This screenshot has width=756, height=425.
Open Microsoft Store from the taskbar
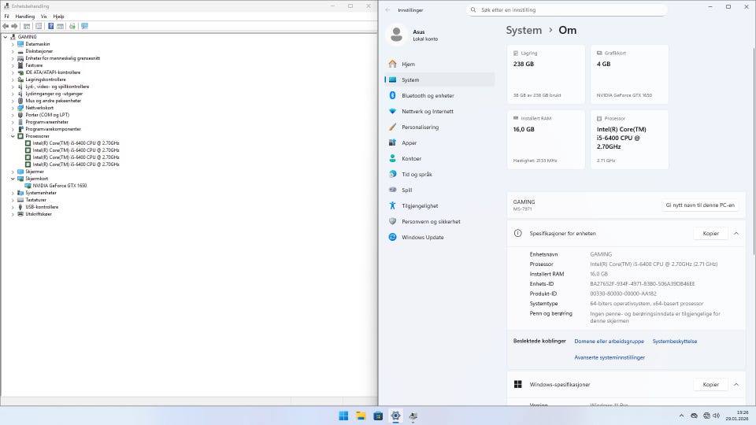(378, 416)
